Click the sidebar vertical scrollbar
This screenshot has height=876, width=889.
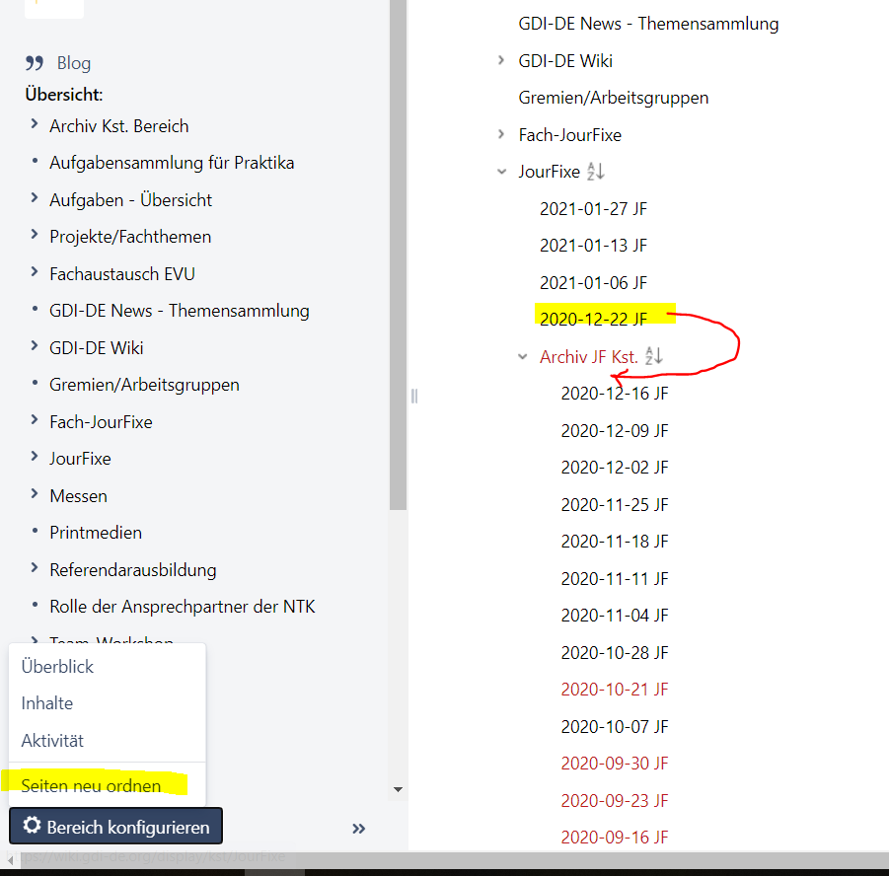pyautogui.click(x=398, y=296)
